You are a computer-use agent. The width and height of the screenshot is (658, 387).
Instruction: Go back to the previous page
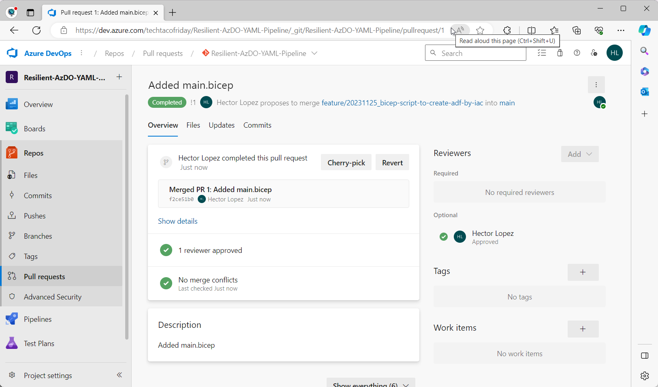(14, 30)
